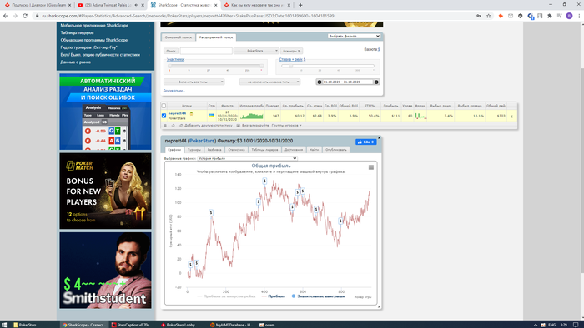This screenshot has width=584, height=328.
Task: Click the Ukraine country flag icon
Action: click(212, 116)
